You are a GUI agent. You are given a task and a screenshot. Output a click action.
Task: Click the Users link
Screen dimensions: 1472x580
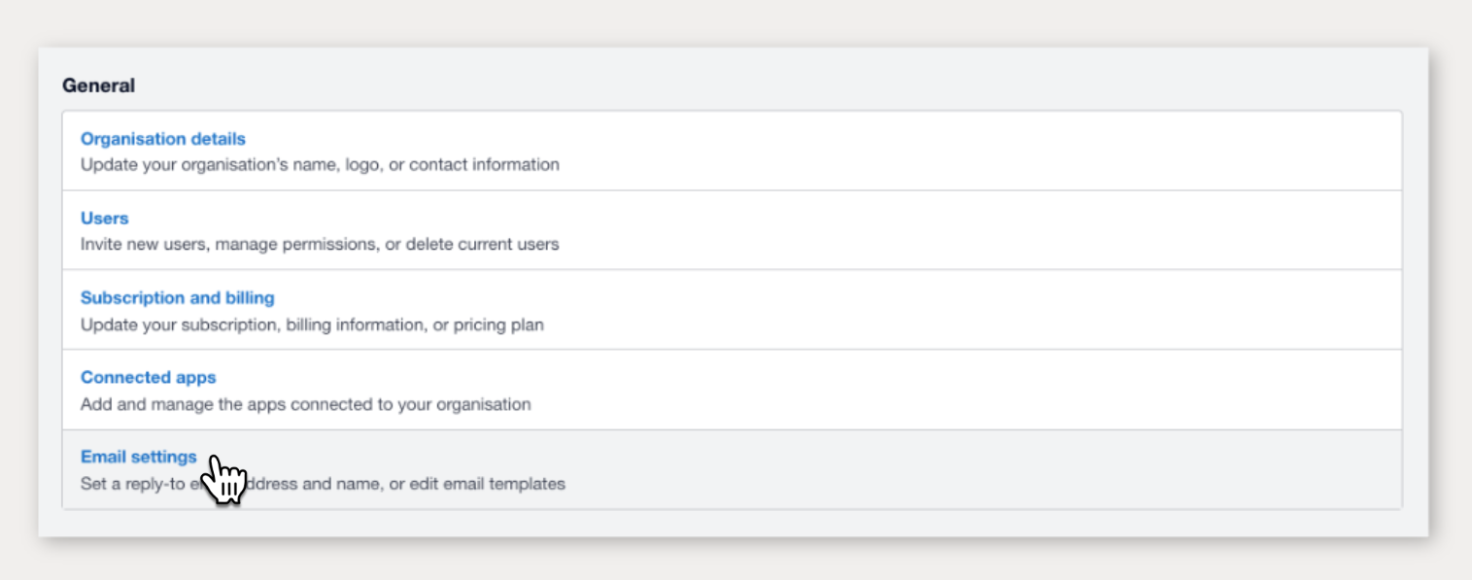pos(104,219)
